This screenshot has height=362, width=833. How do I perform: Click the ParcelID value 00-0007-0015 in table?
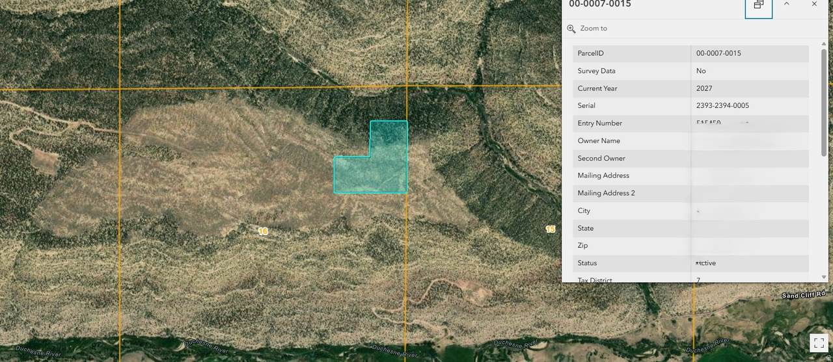[x=718, y=53]
